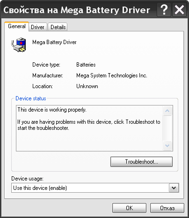The width and height of the screenshot is (189, 218).
Task: Click the Device type value Batteries
Action: (x=86, y=65)
